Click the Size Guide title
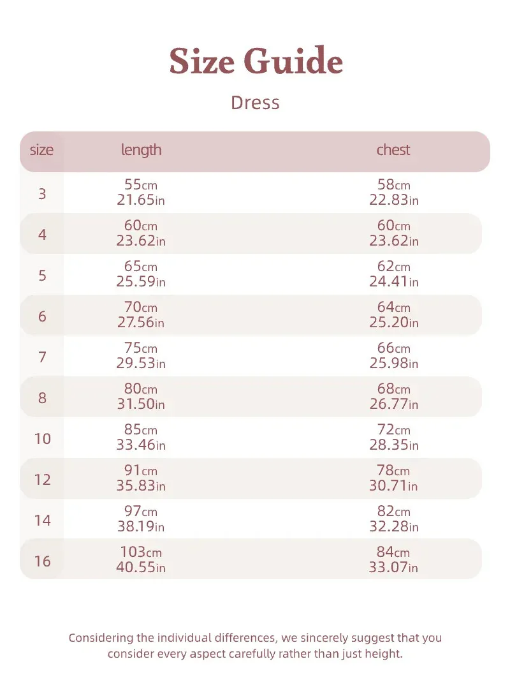Viewport: 510px width, 680px height. [256, 62]
